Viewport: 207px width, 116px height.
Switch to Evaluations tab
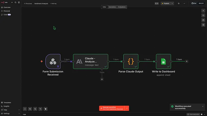pyautogui.click(x=122, y=7)
